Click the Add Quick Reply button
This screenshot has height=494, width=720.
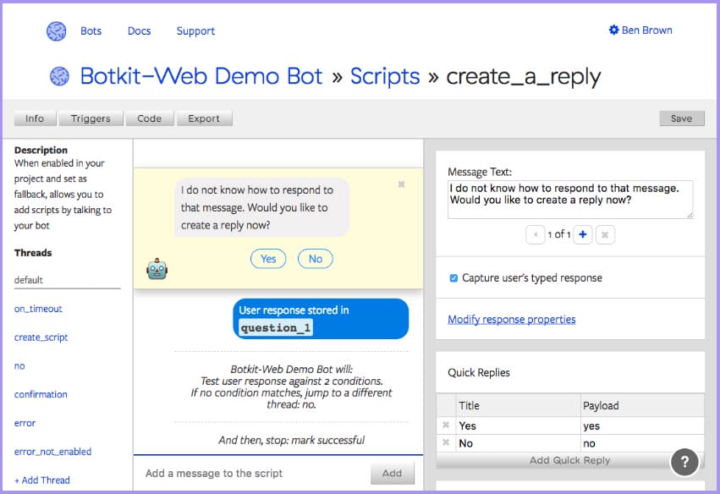click(569, 460)
